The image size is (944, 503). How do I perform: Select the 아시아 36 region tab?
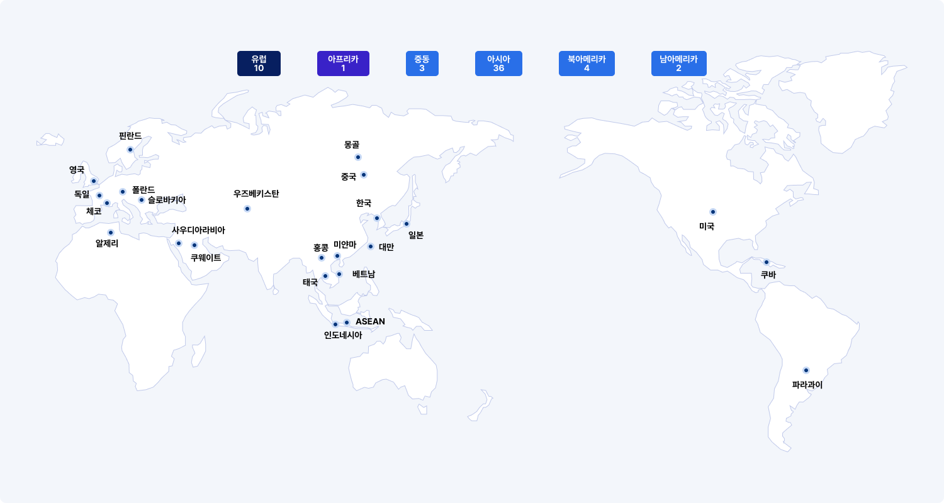click(x=498, y=64)
